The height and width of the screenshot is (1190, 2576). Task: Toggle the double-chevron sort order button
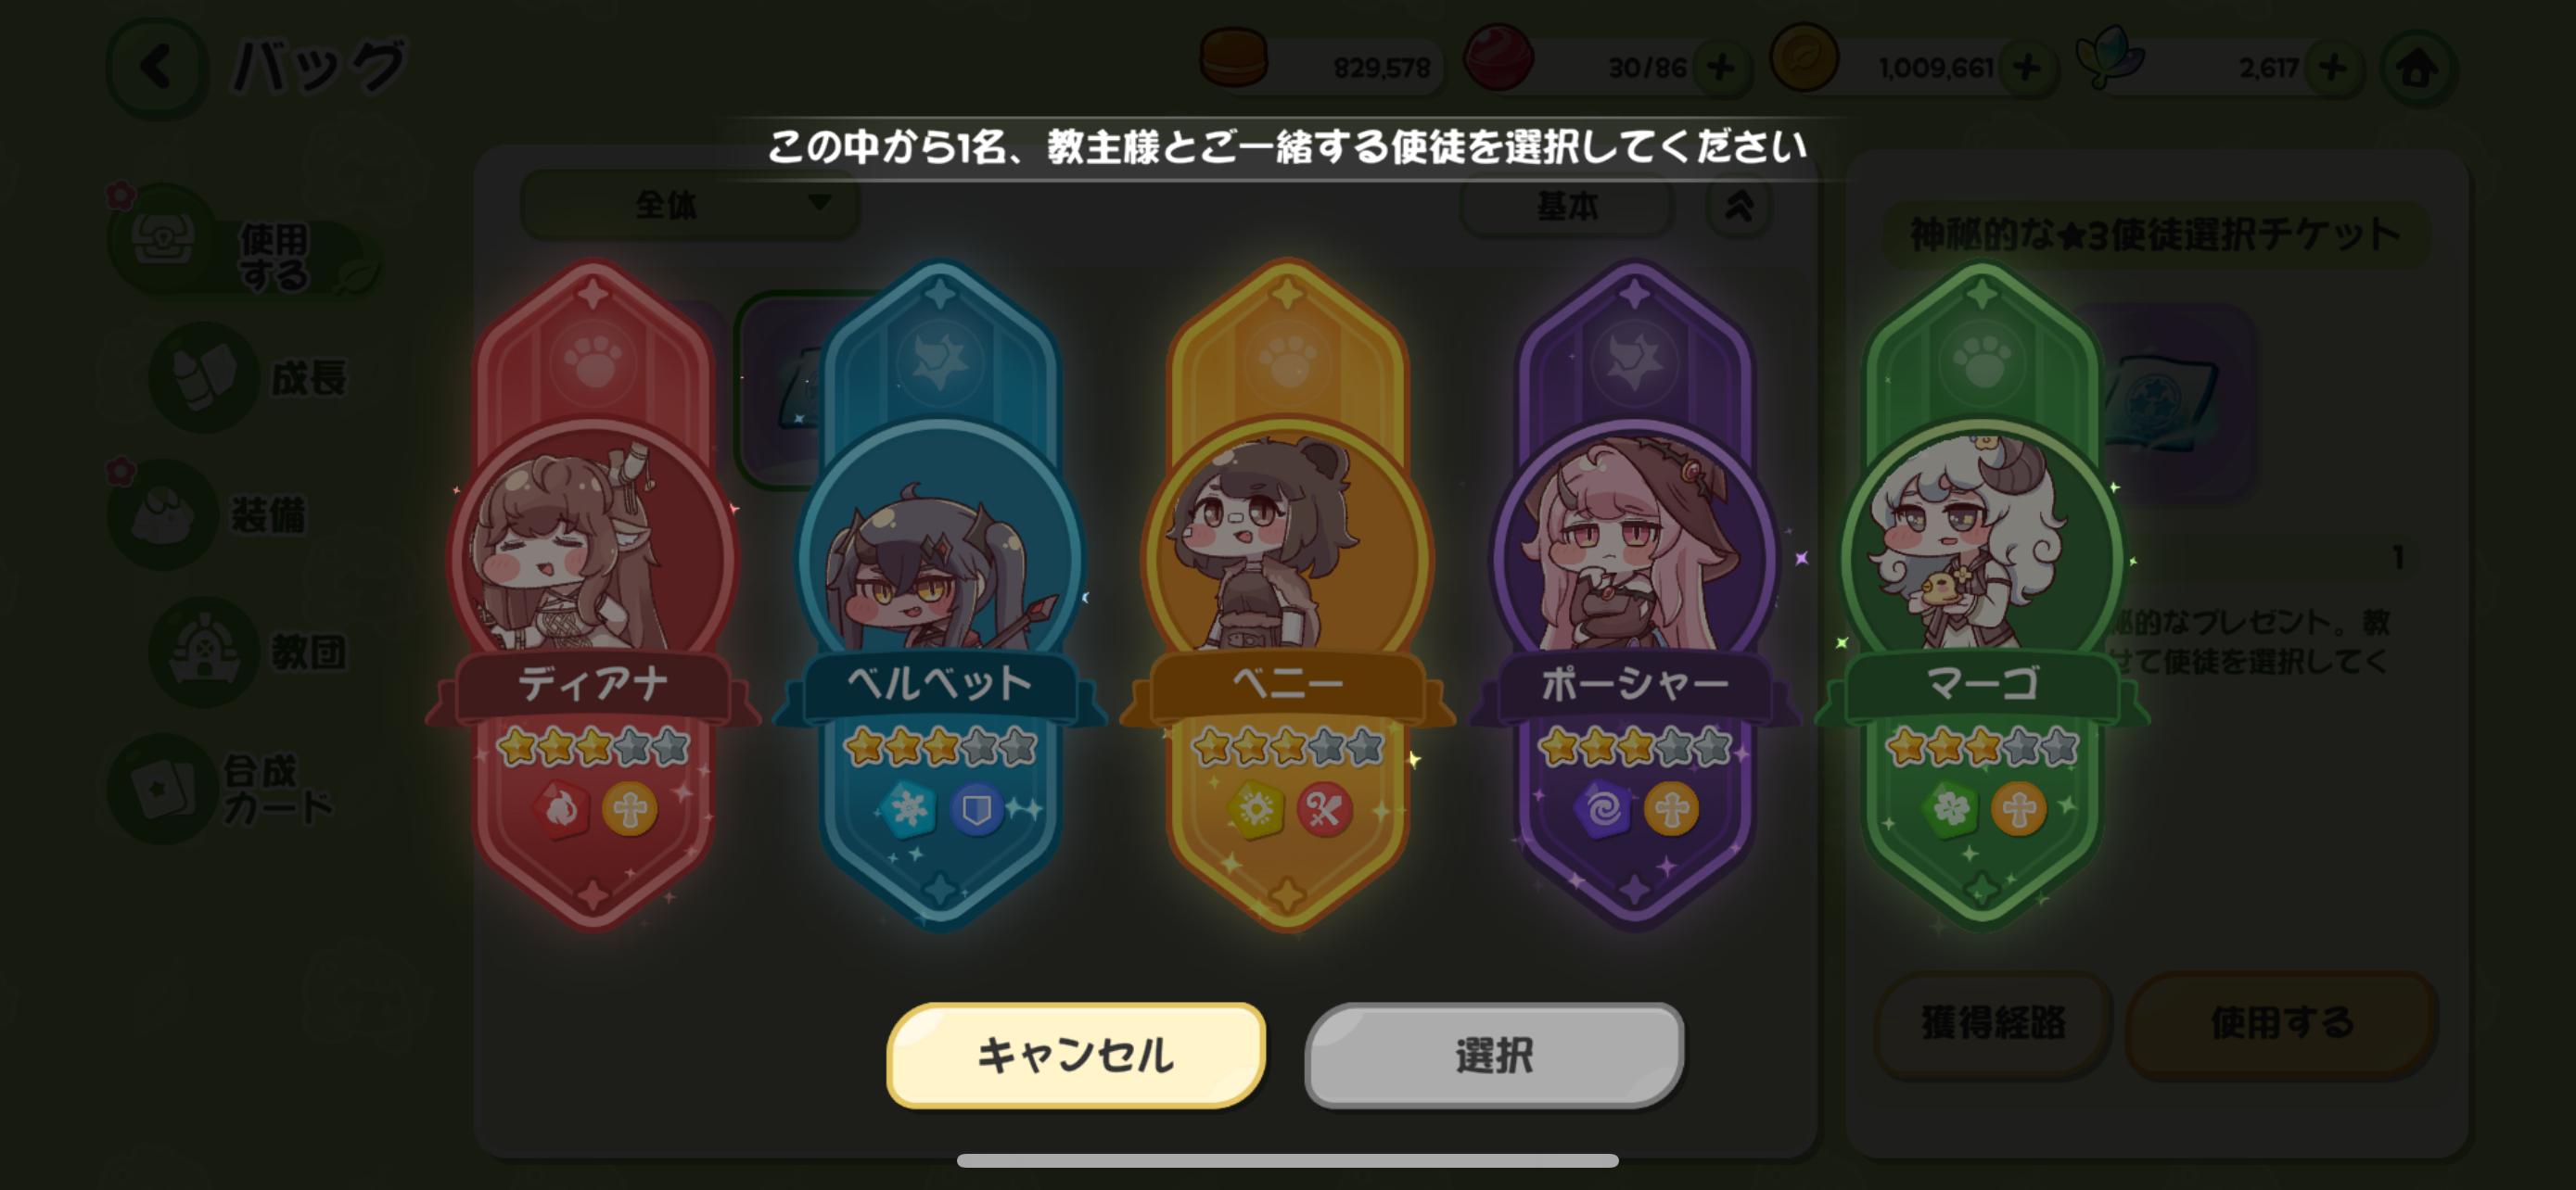(x=1739, y=207)
